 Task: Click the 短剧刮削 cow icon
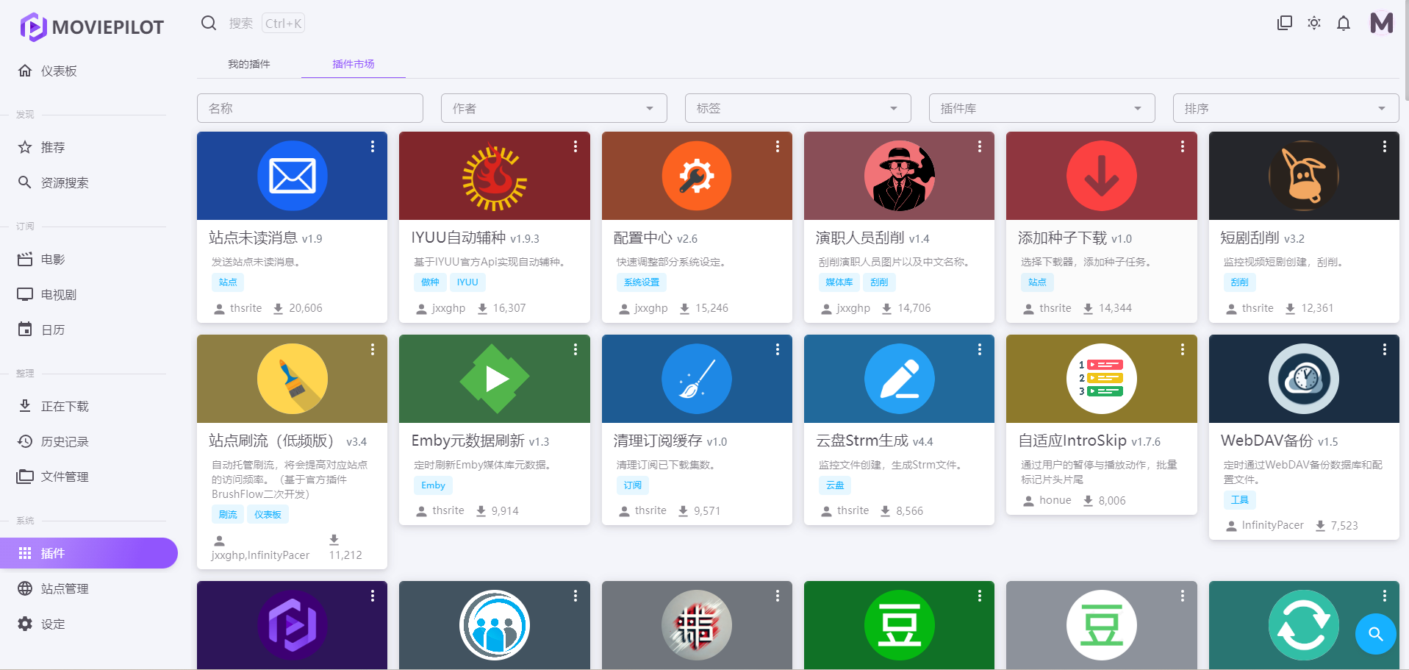click(x=1304, y=176)
